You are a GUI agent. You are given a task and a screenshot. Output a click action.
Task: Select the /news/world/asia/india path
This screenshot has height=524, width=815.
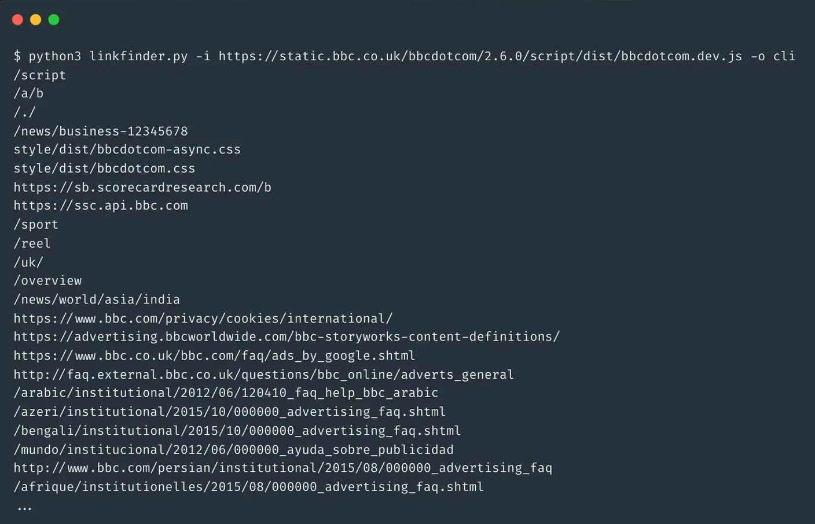97,299
